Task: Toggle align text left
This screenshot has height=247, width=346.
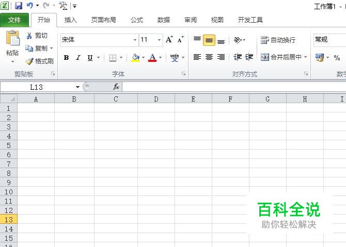Action: point(197,57)
